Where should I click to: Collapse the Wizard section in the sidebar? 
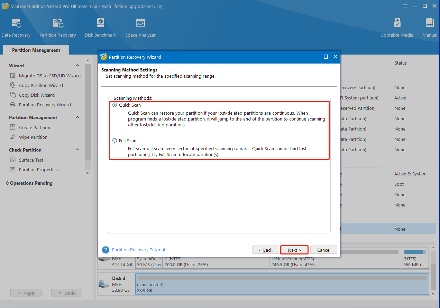(x=77, y=66)
